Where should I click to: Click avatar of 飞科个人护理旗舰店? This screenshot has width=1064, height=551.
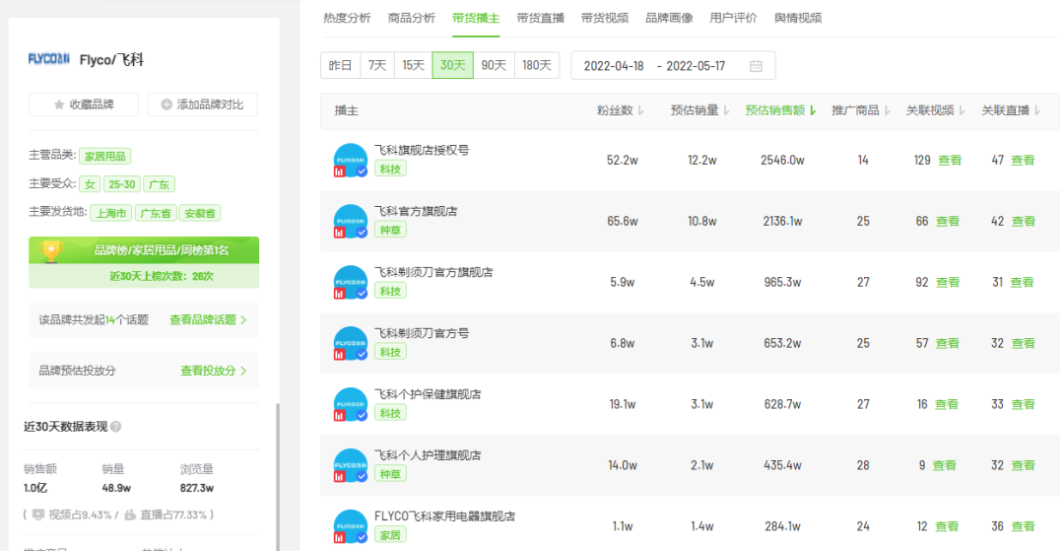pos(350,465)
